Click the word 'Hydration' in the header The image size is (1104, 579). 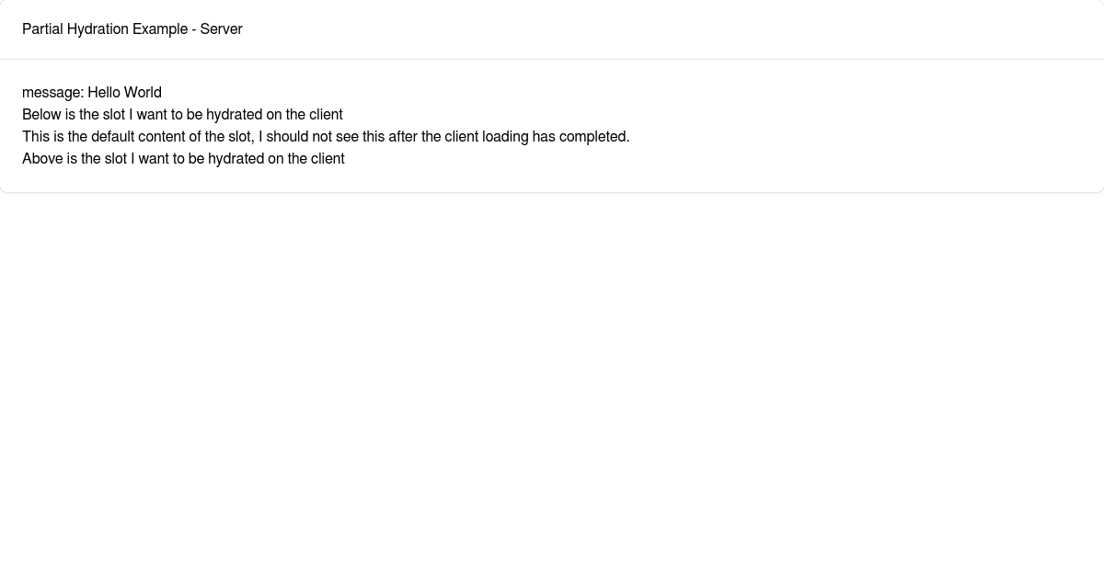click(x=98, y=29)
